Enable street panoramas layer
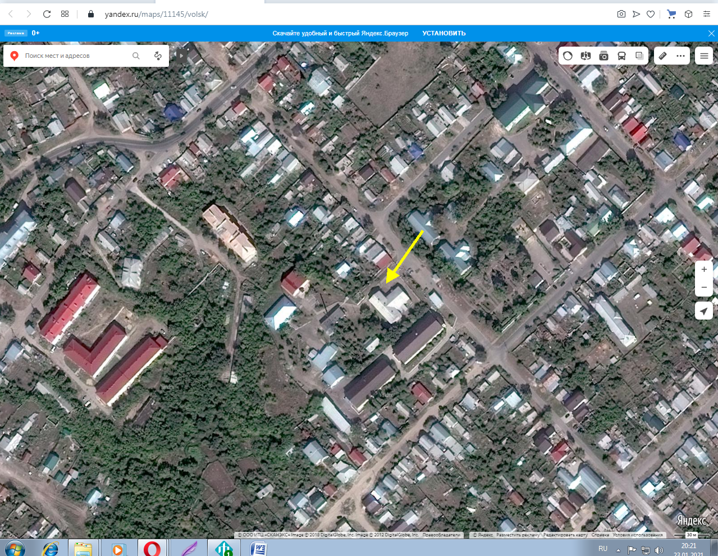This screenshot has width=718, height=556. coord(586,56)
